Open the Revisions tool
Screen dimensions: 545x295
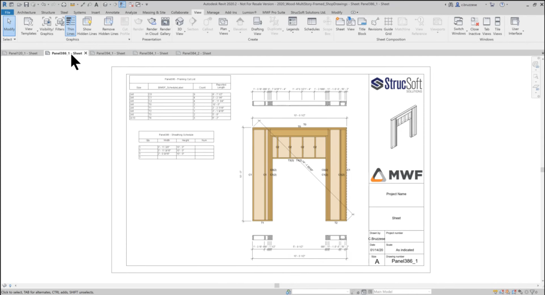click(375, 25)
